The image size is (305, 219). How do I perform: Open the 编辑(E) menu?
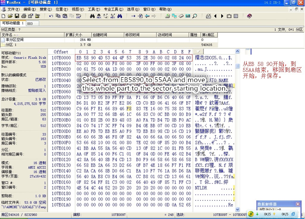(29, 9)
